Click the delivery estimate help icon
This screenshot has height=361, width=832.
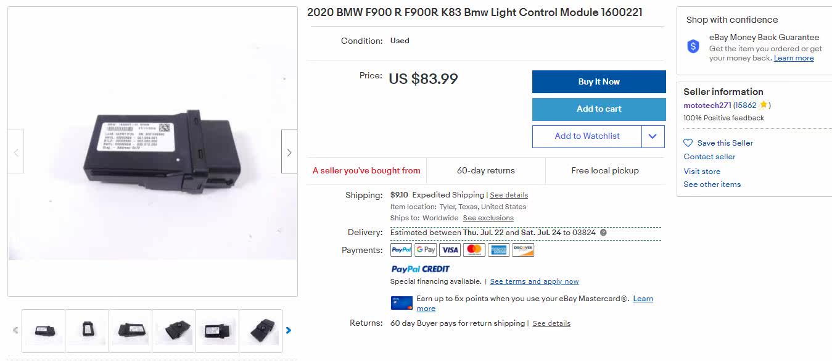click(x=603, y=233)
